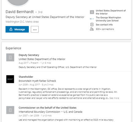Open See contact info link

pyautogui.click(x=104, y=25)
